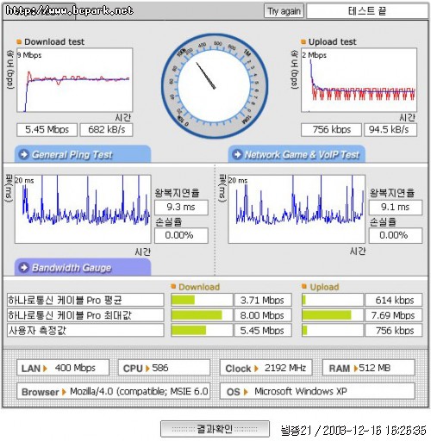Click the 756 kbps user upload value in gauge table

pos(394,331)
